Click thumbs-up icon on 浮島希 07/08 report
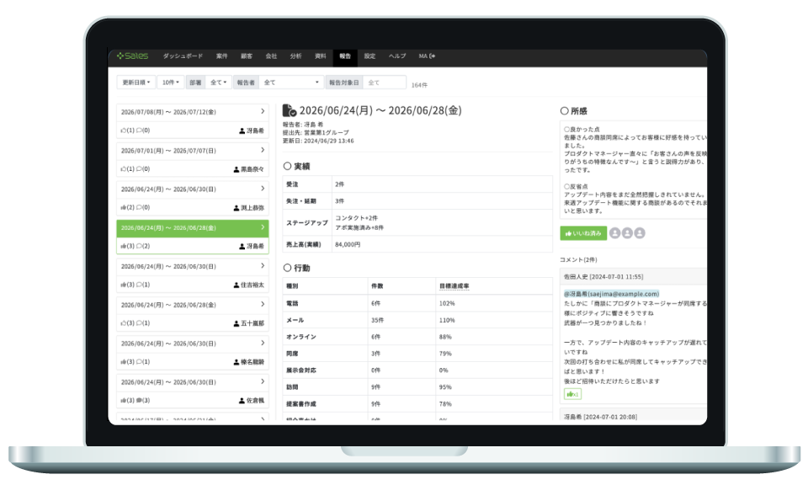808x485 pixels. pos(123,131)
